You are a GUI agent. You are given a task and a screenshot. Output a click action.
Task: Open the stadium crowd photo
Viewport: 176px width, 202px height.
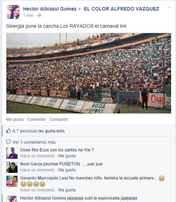(x=89, y=73)
